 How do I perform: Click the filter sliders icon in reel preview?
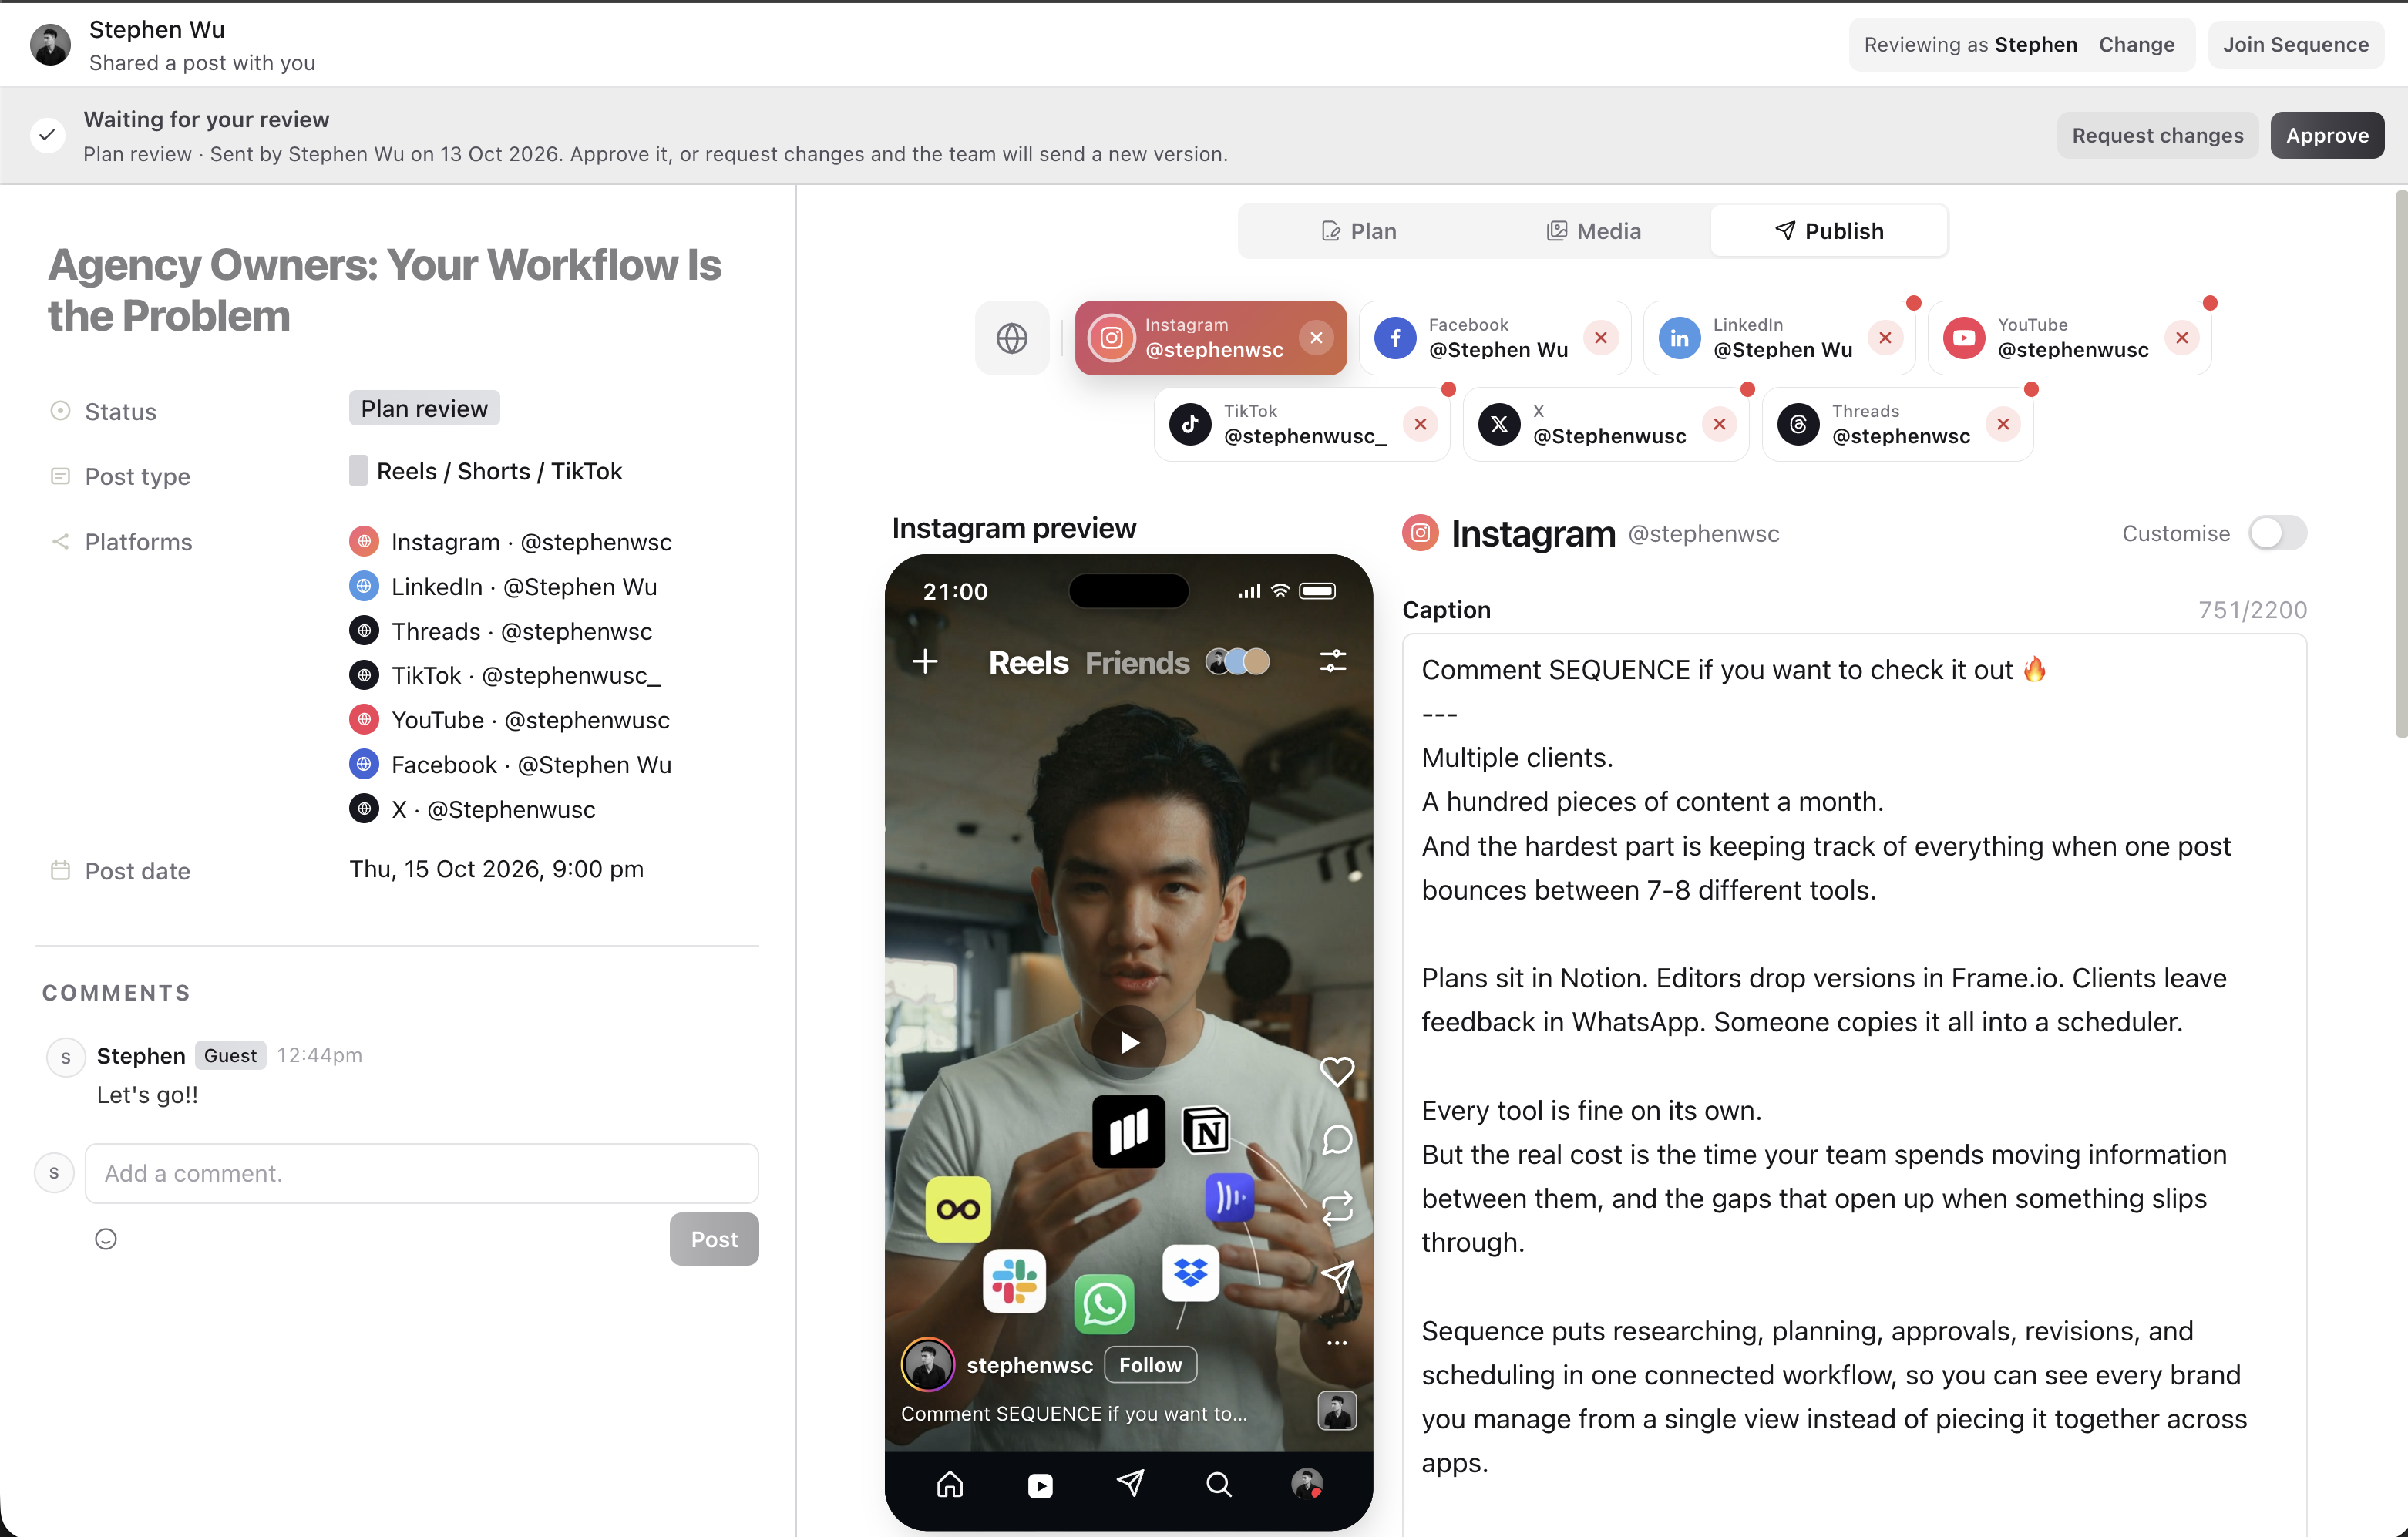coord(1333,661)
